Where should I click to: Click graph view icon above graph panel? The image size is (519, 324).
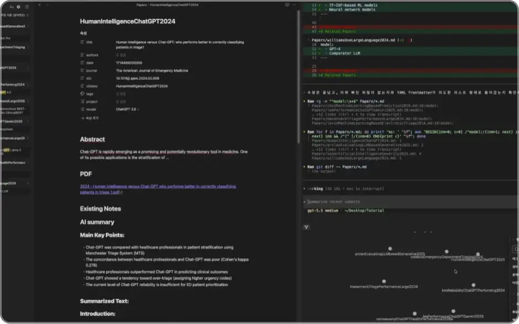pos(306,227)
